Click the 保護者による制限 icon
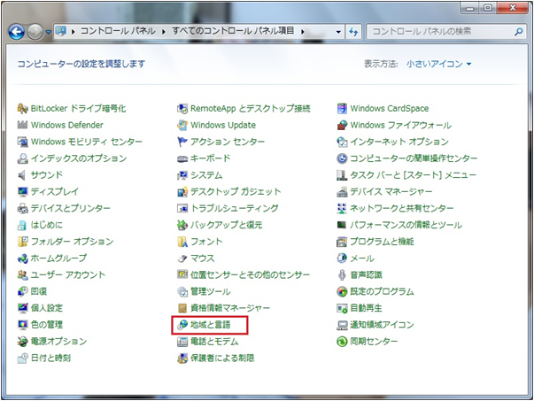The height and width of the screenshot is (401, 534). click(182, 359)
